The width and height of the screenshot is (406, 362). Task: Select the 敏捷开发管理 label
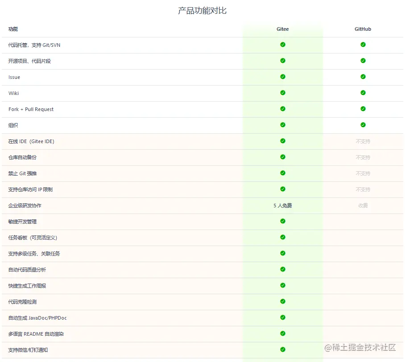[x=22, y=222]
